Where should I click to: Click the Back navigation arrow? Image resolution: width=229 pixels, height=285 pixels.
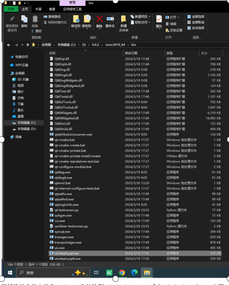tap(9, 45)
